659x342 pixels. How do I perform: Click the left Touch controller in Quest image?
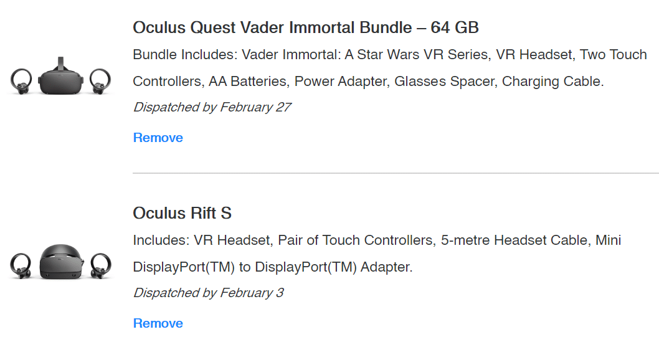[x=21, y=81]
